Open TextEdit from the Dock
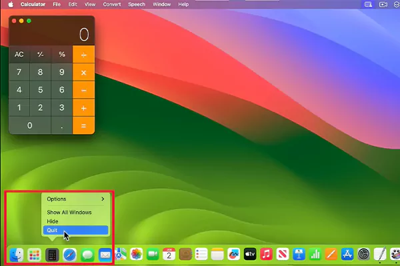 click(x=380, y=254)
